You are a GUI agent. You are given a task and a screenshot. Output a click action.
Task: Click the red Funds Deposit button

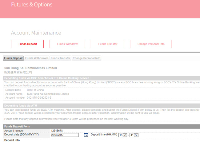[x=27, y=44]
